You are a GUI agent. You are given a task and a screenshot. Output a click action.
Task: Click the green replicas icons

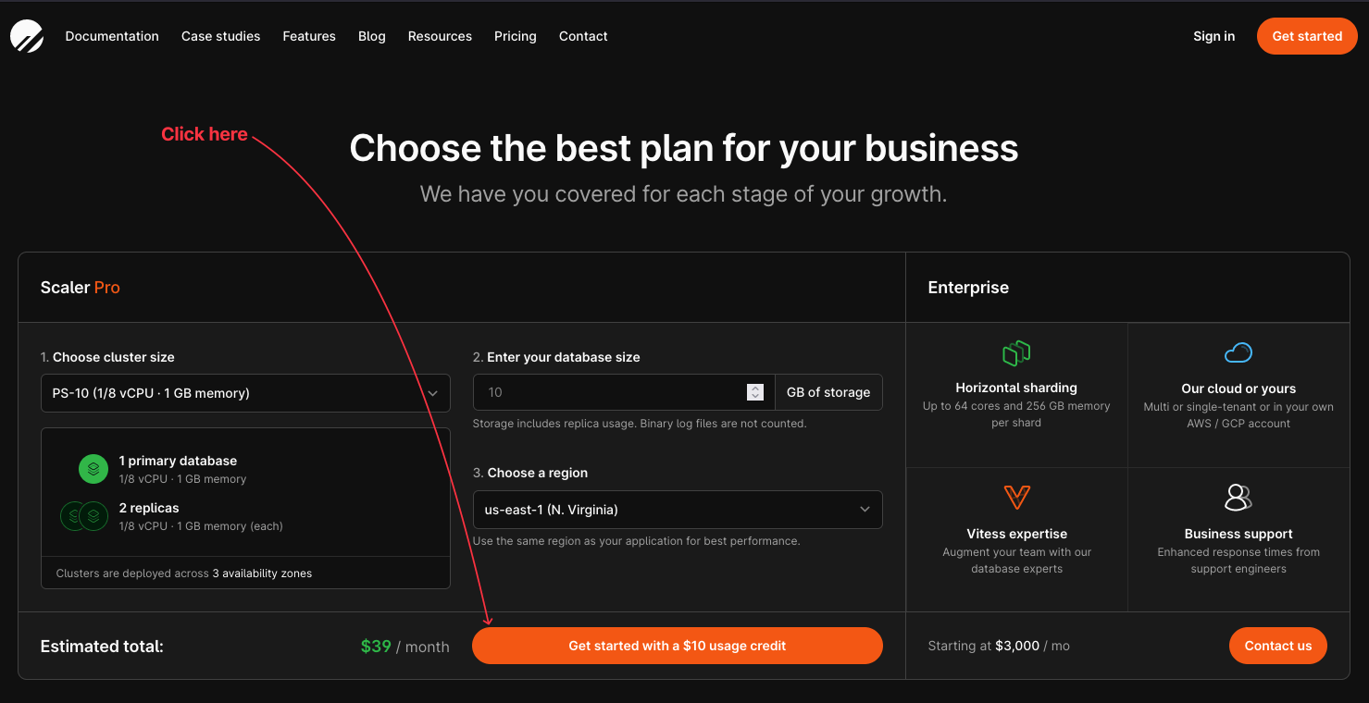(x=83, y=516)
